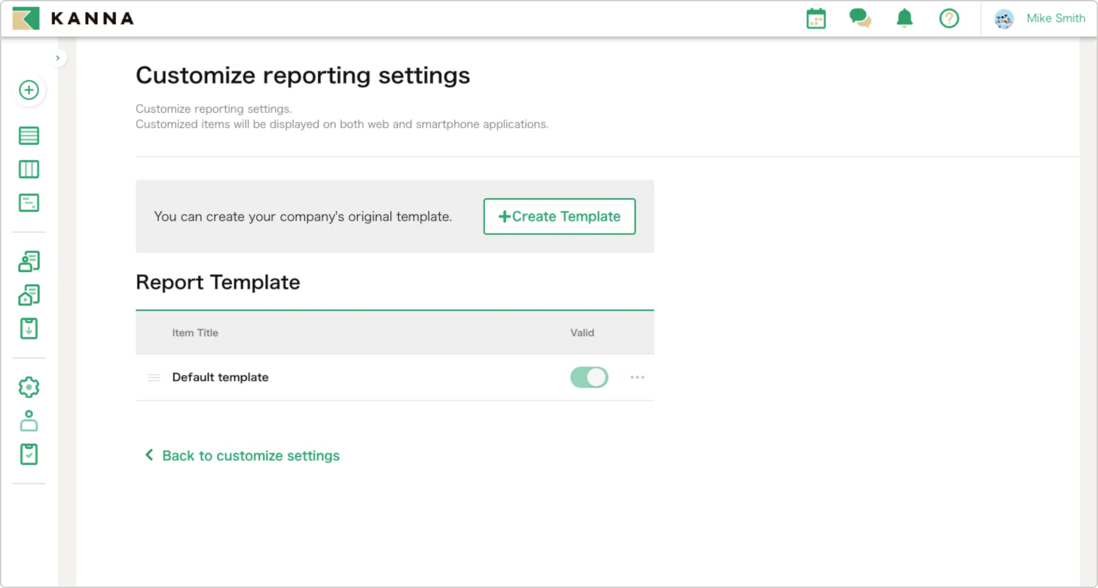Open the settings gear sidebar icon
Screen dimensions: 1098x588
29,387
